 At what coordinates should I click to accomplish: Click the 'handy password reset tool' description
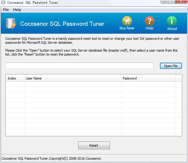pyautogui.click(x=92, y=40)
